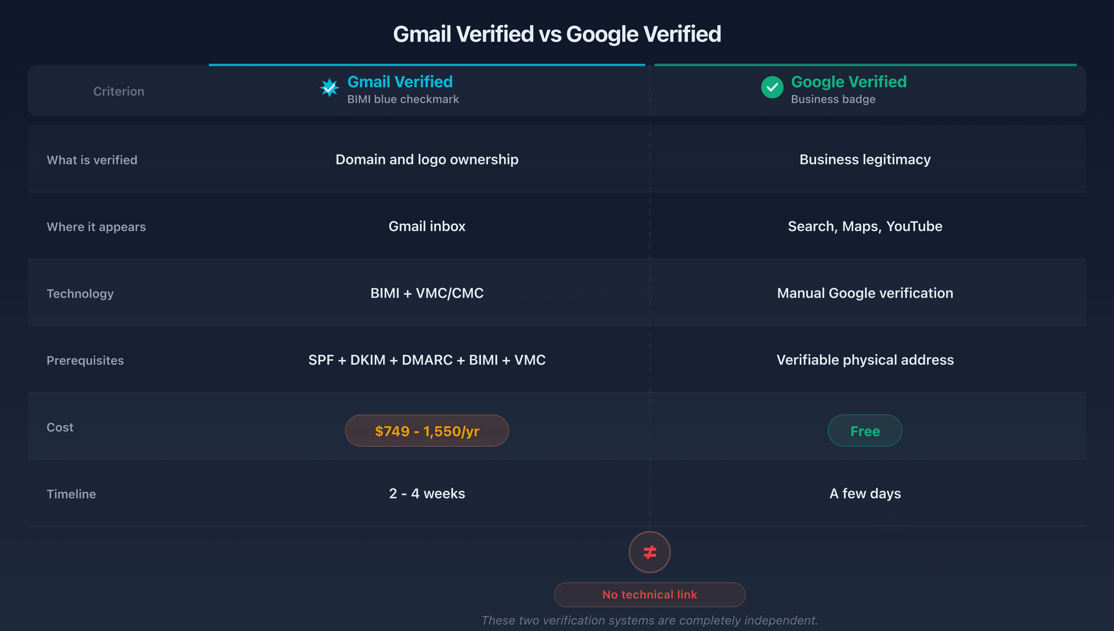Select the 'No technical link' red pill
The image size is (1114, 631).
(649, 595)
